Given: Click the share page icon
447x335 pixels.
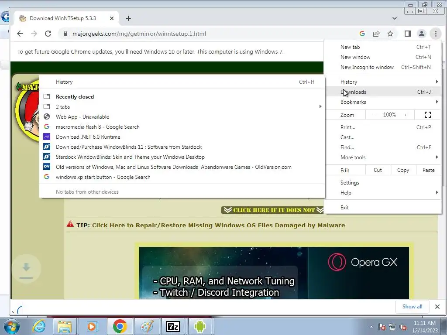Looking at the screenshot, I should (376, 34).
